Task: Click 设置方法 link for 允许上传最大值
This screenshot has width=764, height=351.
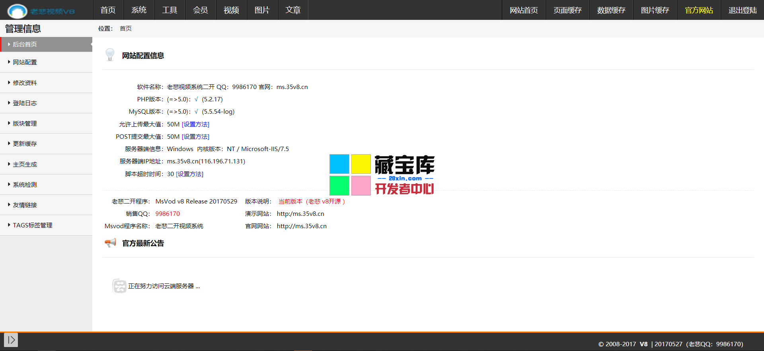Action: click(195, 124)
